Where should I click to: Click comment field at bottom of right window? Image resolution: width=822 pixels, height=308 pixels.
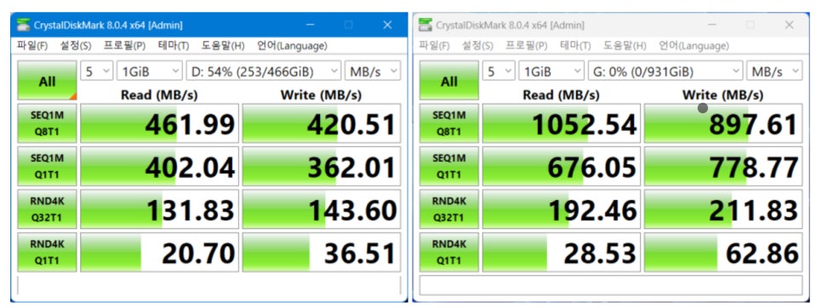point(611,285)
